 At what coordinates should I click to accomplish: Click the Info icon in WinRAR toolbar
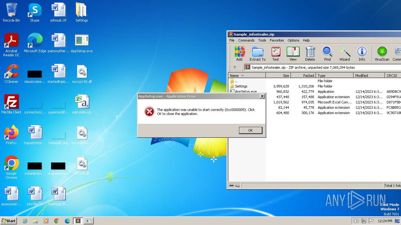click(x=362, y=53)
